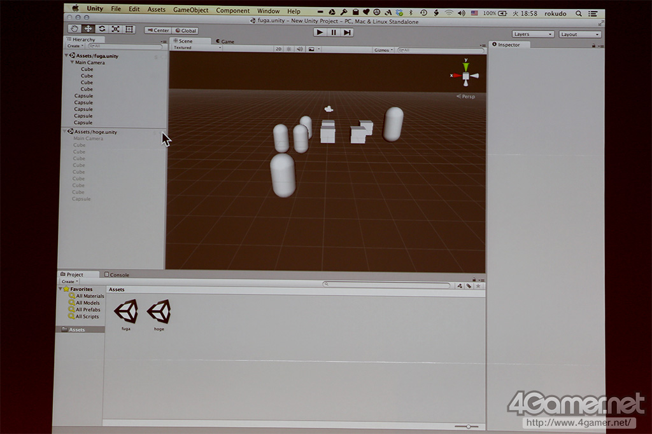This screenshot has width=652, height=434.
Task: Open the Window menu
Action: 268,11
